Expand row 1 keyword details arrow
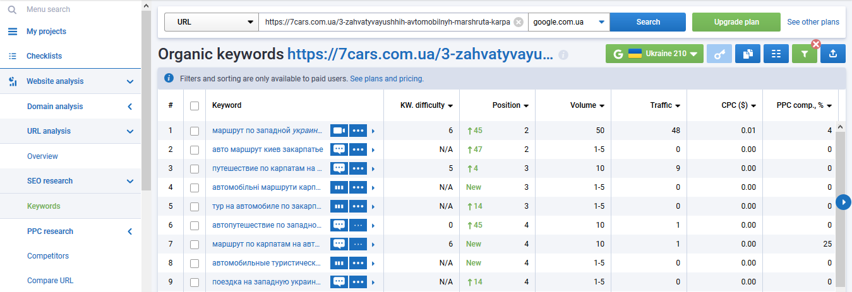 pyautogui.click(x=373, y=131)
